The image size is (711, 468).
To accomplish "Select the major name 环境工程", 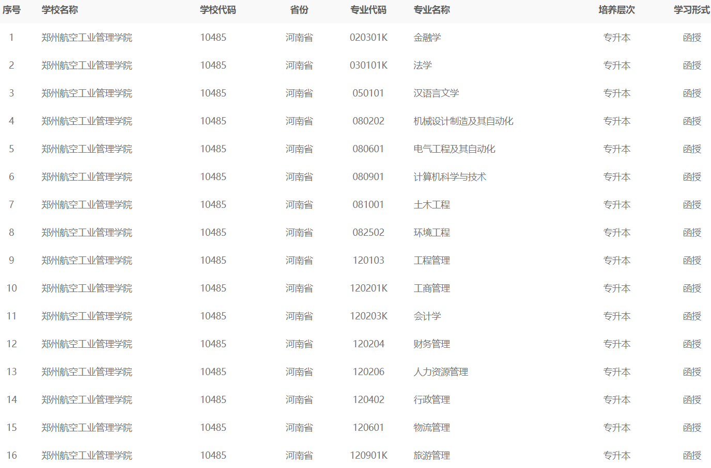I will 432,233.
